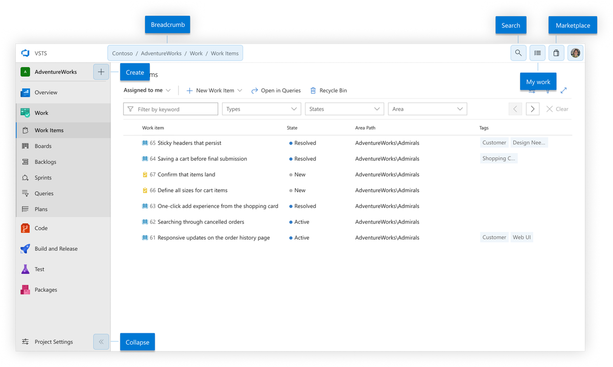Open the States filter dropdown
Screen dimensions: 613x367
[344, 109]
